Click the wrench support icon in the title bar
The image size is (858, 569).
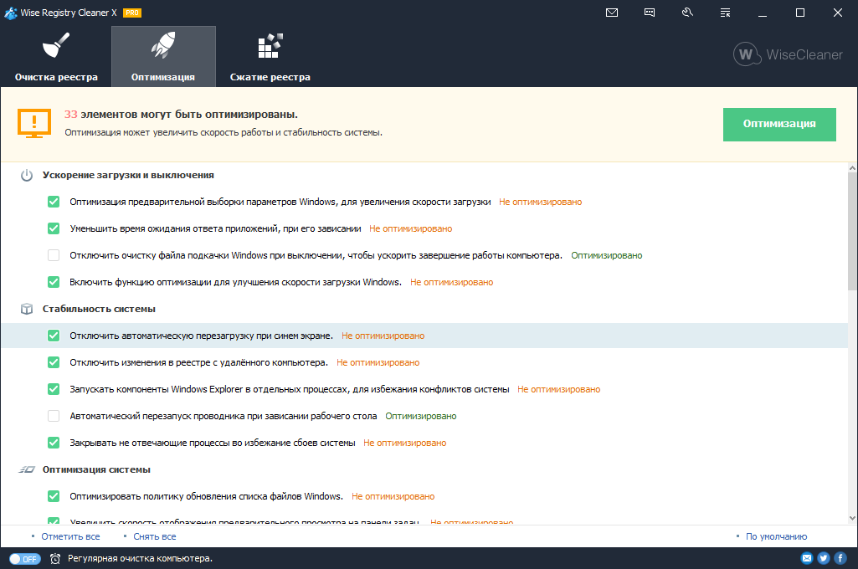point(686,13)
